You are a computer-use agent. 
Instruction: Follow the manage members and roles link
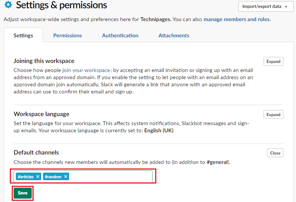click(236, 20)
